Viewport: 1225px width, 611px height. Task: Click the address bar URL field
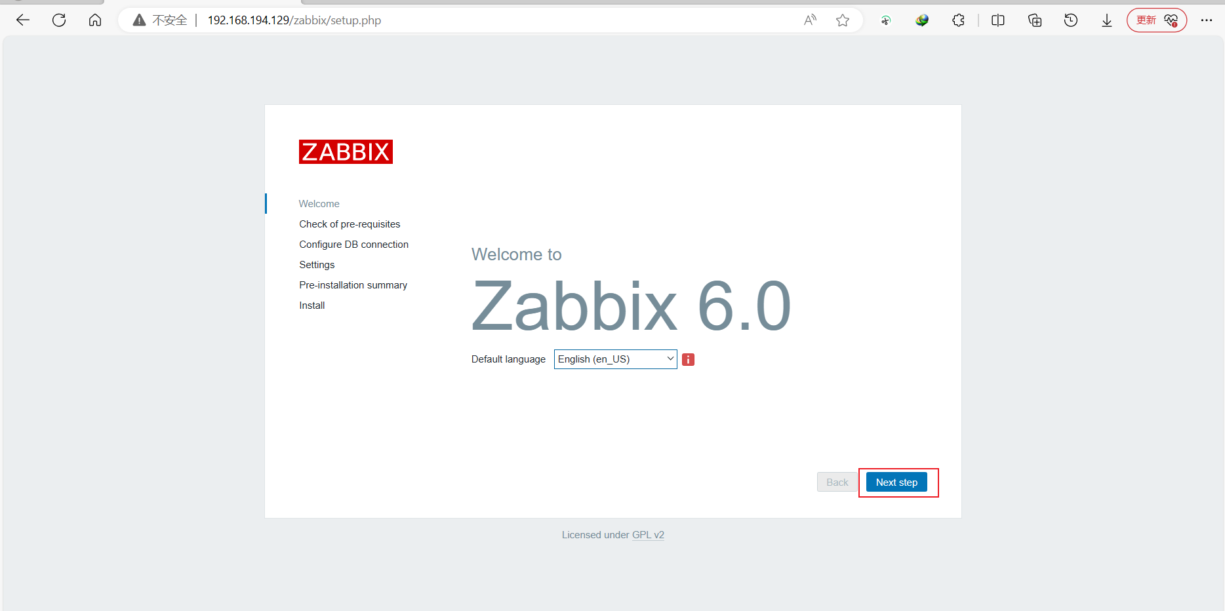tap(459, 20)
